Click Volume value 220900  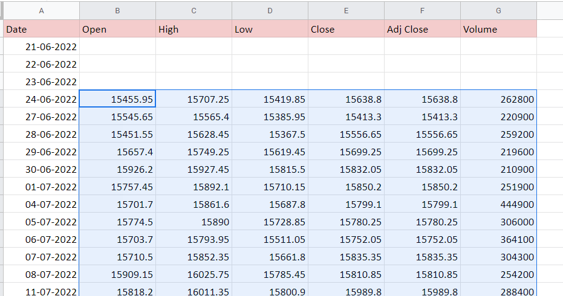coord(498,117)
